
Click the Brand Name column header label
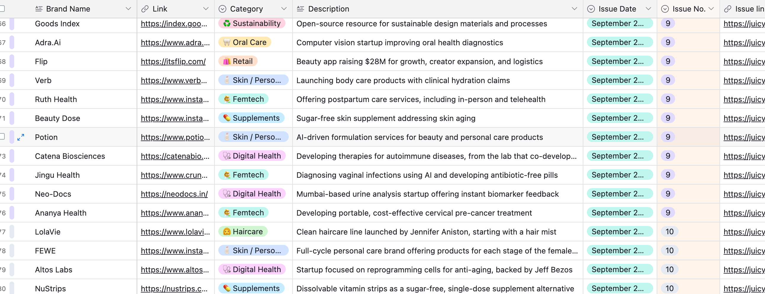pyautogui.click(x=68, y=9)
